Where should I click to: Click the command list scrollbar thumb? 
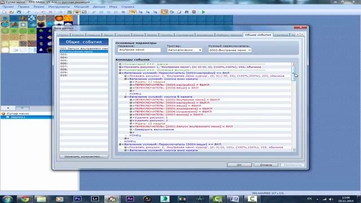click(293, 73)
